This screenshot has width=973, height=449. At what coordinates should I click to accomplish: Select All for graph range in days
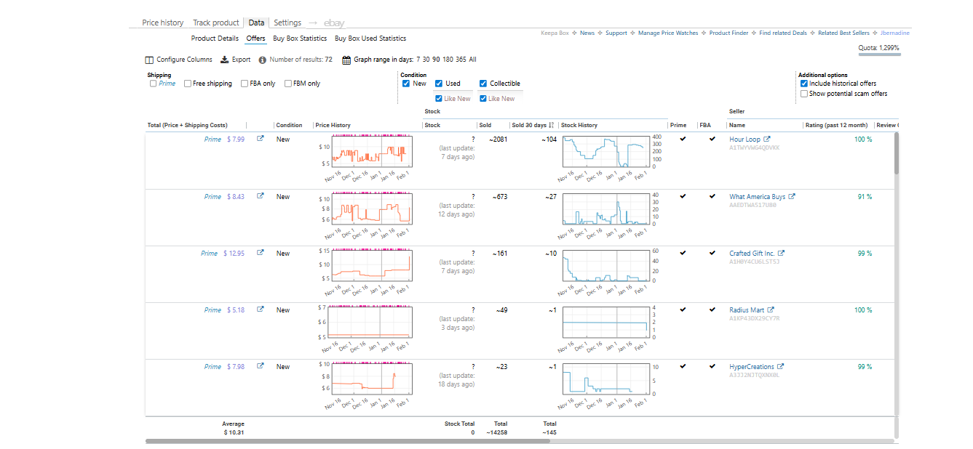pyautogui.click(x=473, y=60)
